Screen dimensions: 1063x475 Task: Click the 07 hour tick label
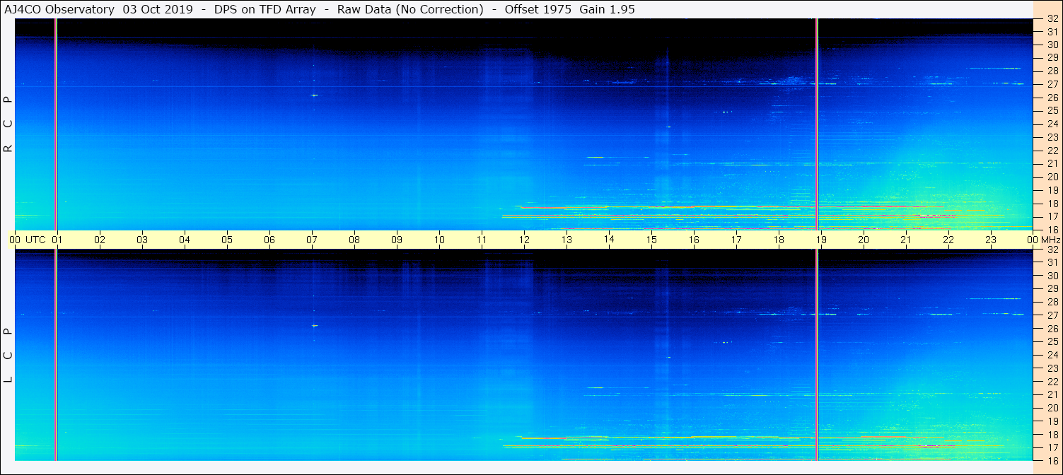[312, 240]
